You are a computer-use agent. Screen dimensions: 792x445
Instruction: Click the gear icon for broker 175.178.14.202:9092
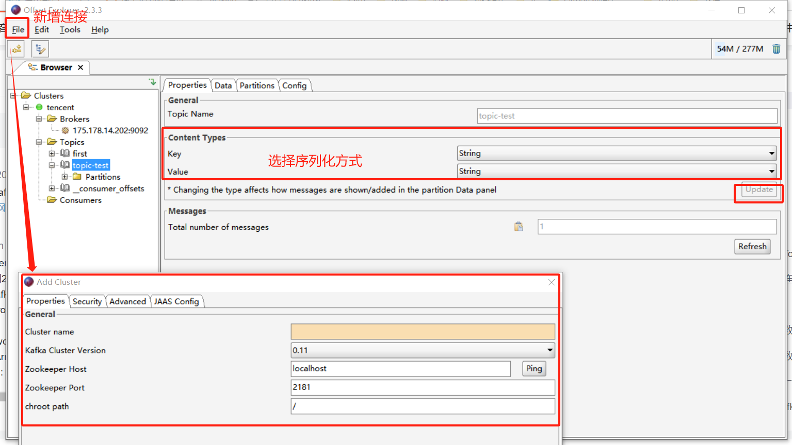tap(65, 130)
